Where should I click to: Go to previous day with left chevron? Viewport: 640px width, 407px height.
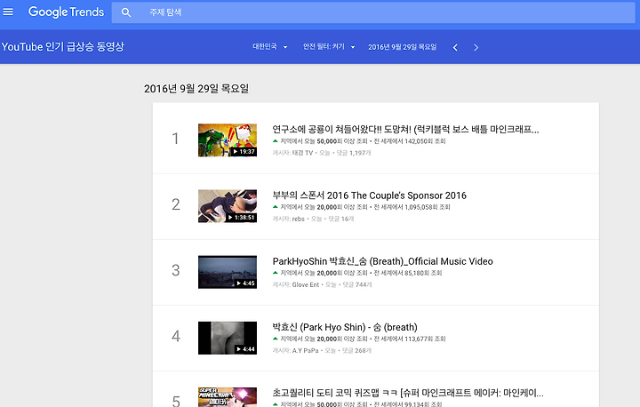(455, 47)
